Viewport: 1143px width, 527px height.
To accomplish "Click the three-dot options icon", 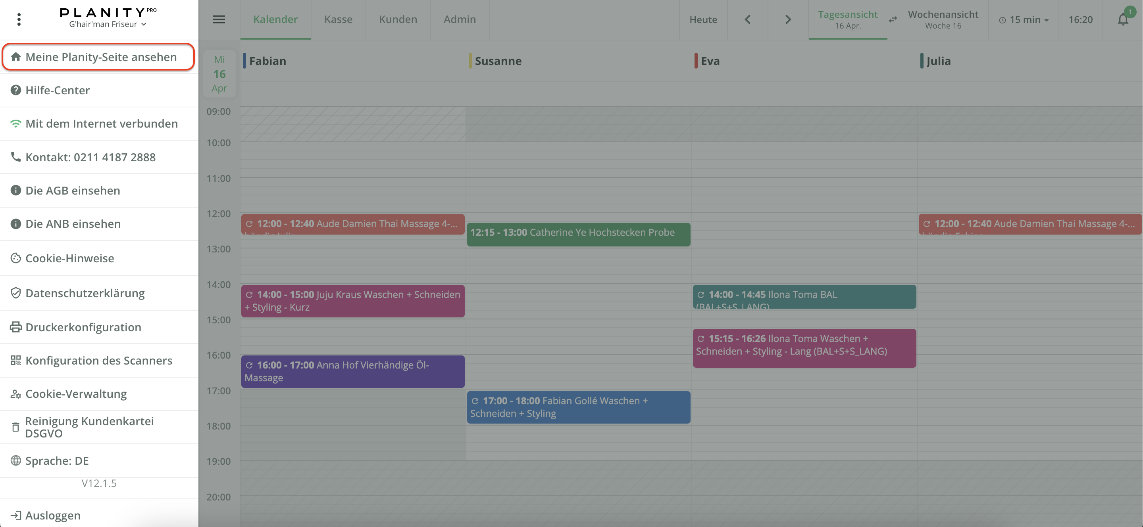I will tap(19, 19).
